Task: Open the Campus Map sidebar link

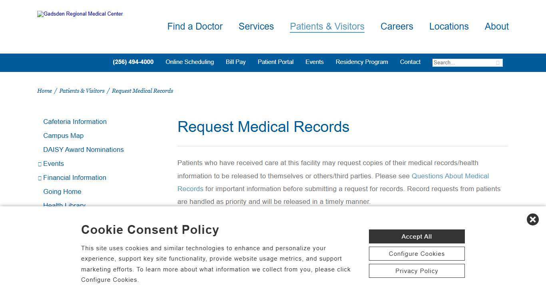Action: point(63,136)
